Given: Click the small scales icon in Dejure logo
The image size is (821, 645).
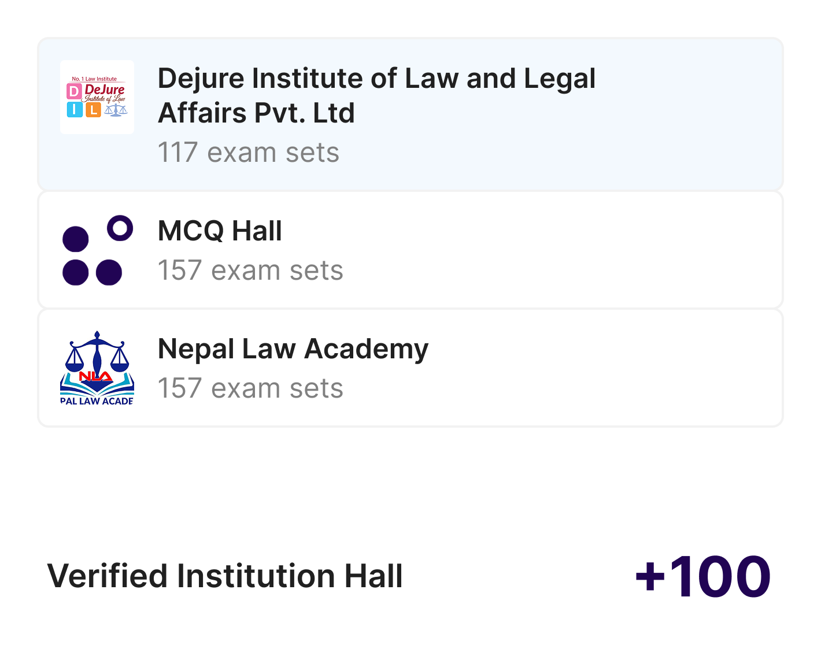Looking at the screenshot, I should (116, 110).
